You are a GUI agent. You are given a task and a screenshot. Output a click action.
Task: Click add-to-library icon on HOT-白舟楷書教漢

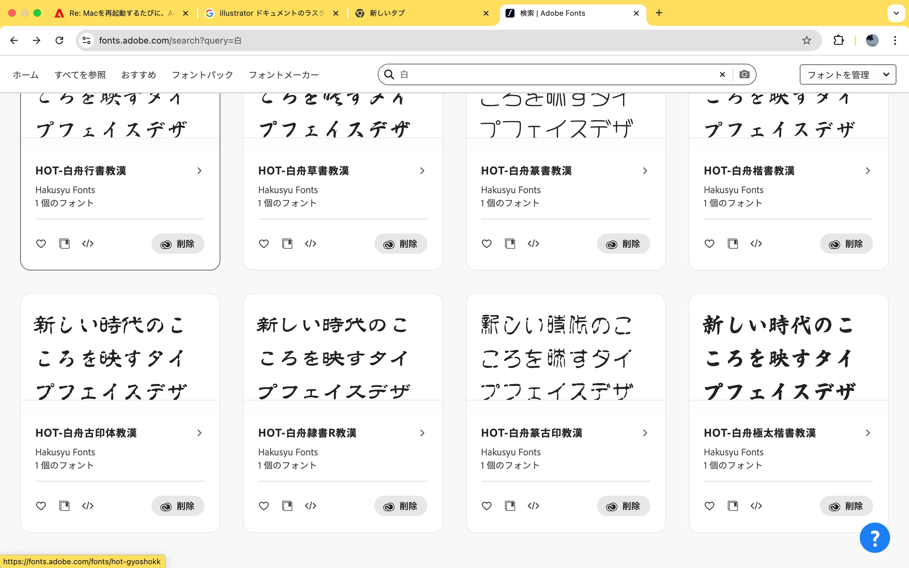tap(733, 244)
